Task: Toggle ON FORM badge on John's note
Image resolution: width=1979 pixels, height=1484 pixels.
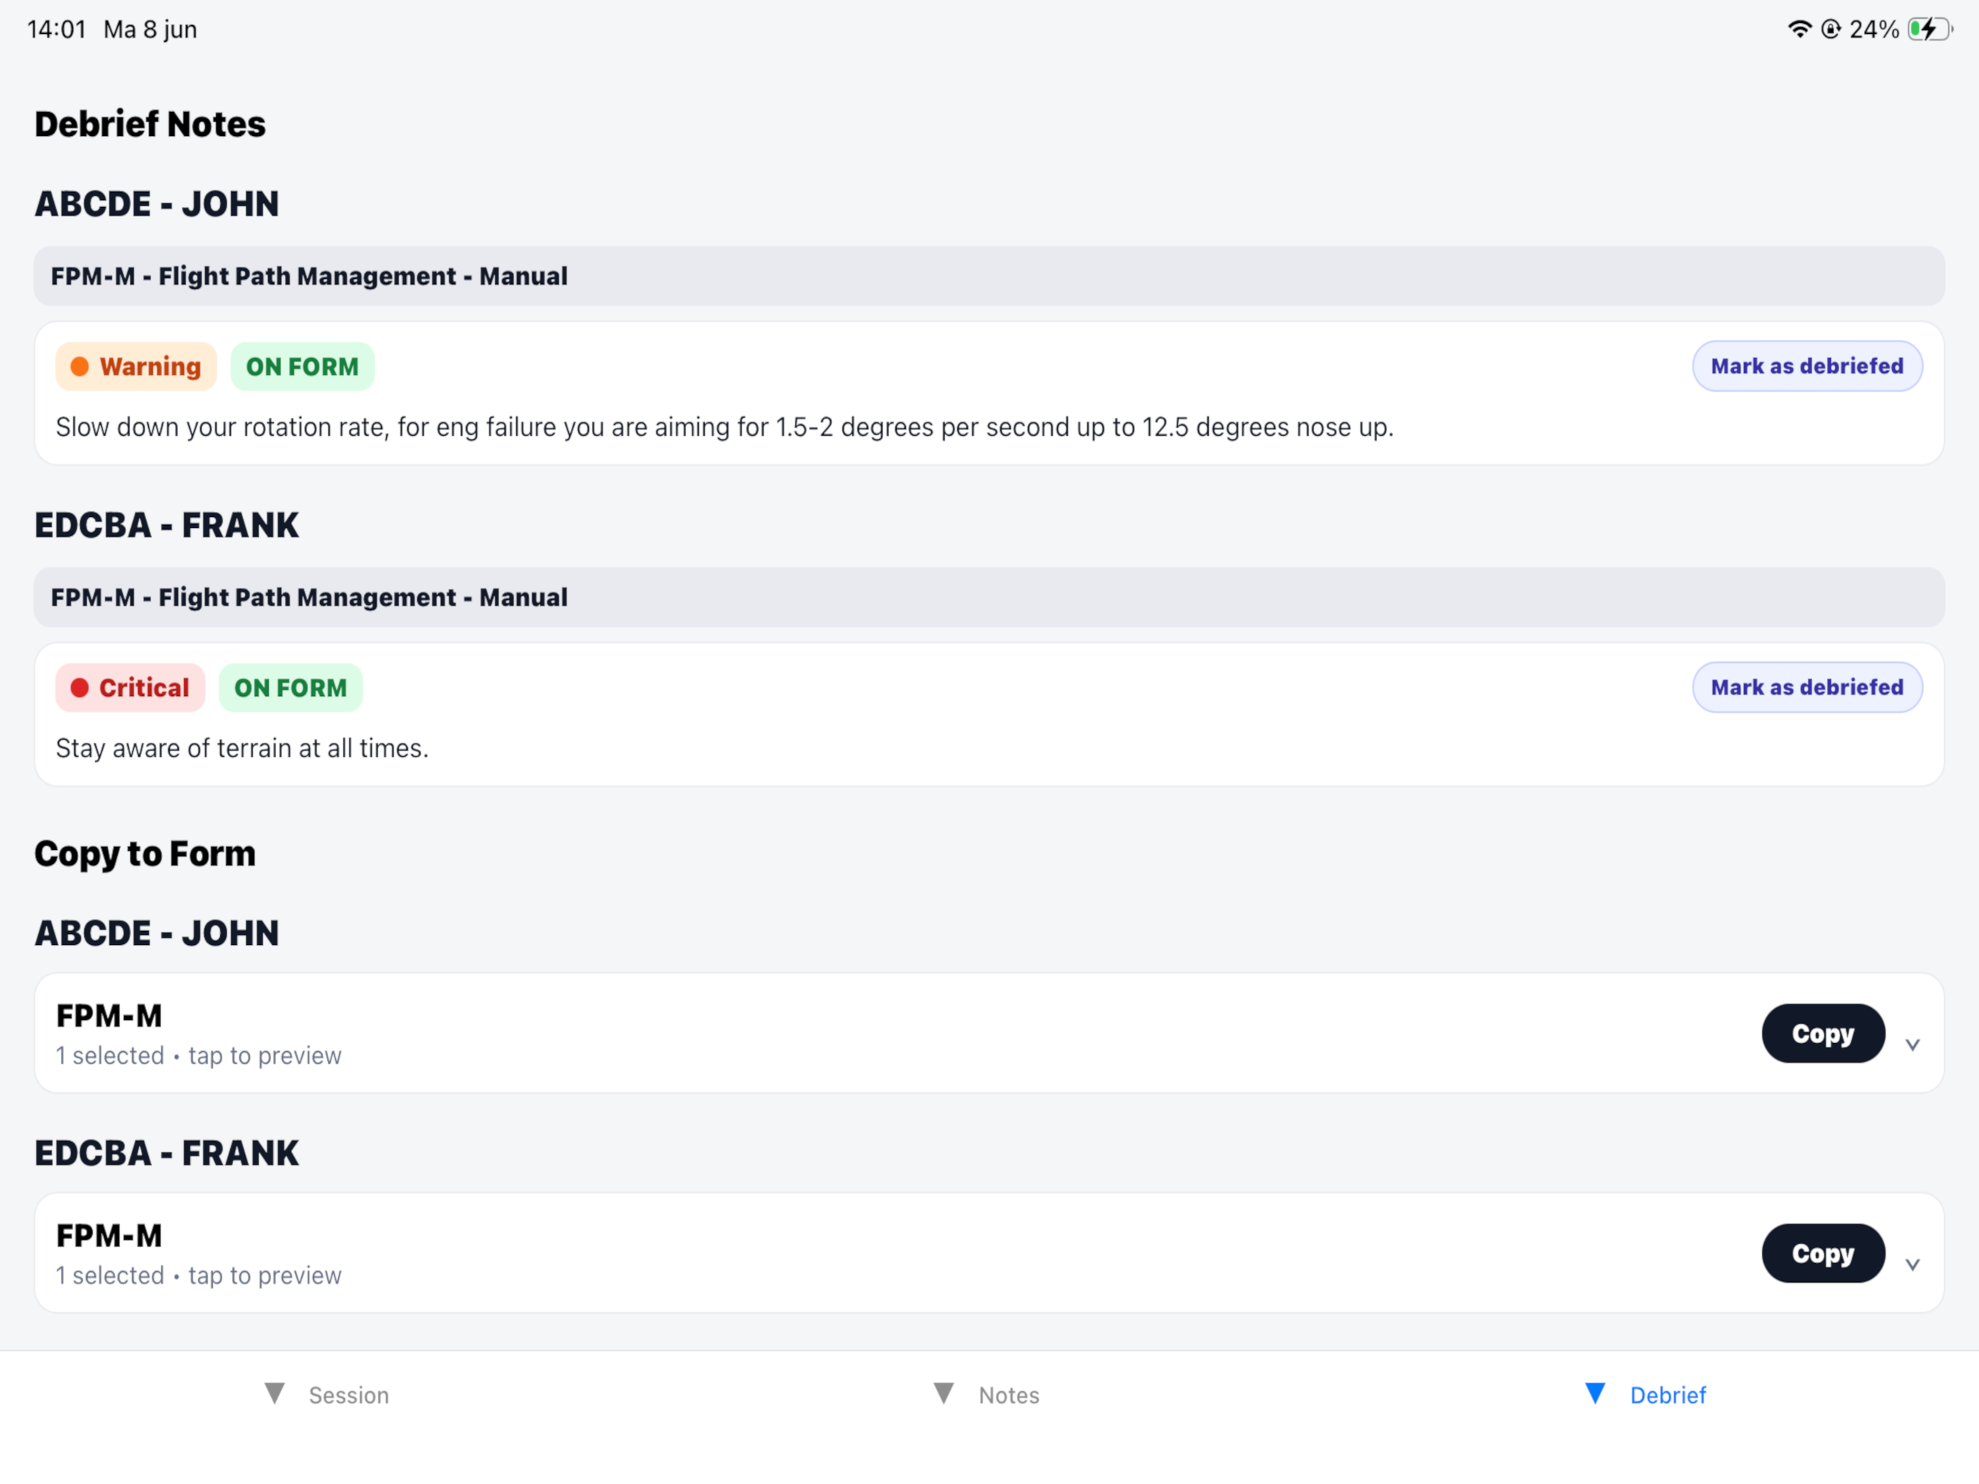Action: coord(303,367)
